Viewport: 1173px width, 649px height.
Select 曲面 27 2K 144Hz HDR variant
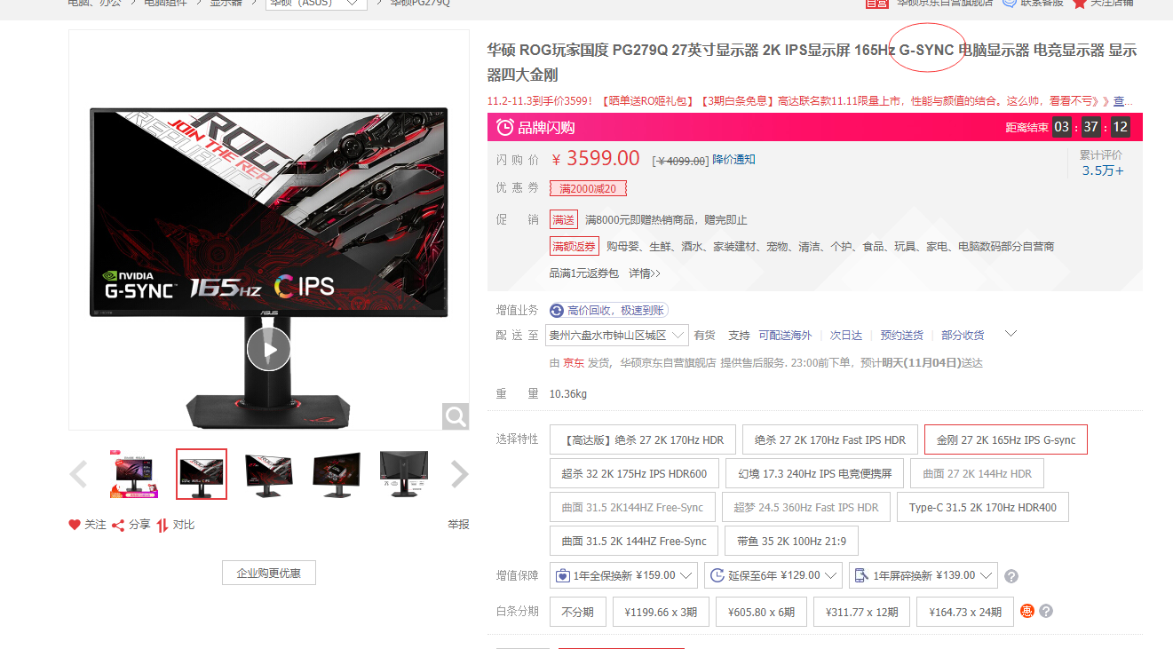[977, 473]
